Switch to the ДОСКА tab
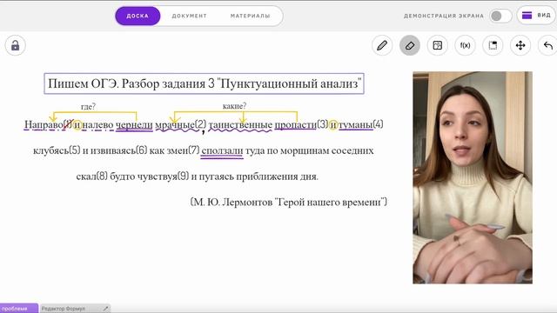 (138, 16)
